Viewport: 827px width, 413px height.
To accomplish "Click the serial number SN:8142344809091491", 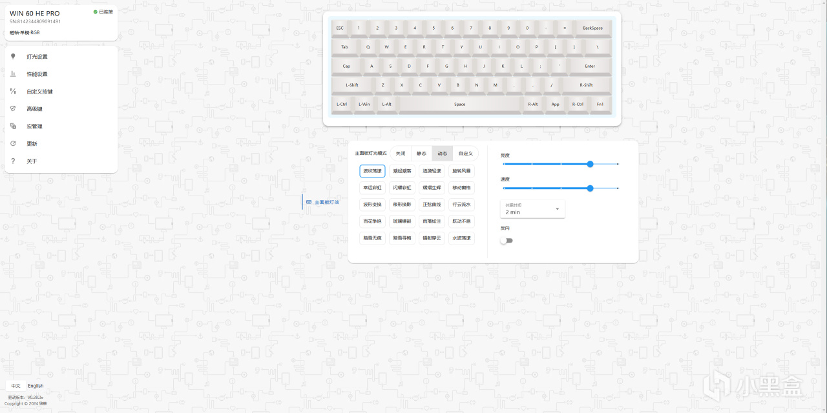I will (x=36, y=21).
